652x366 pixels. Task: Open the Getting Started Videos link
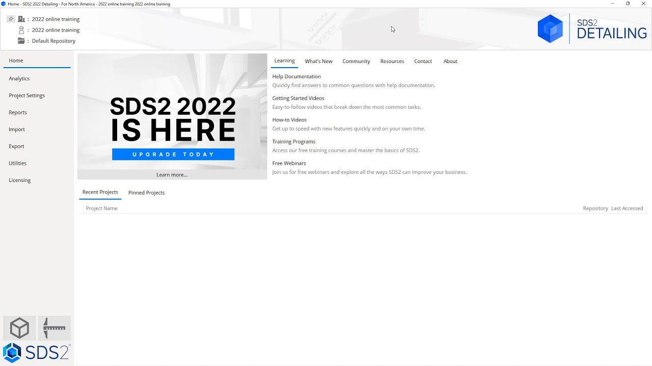point(298,98)
